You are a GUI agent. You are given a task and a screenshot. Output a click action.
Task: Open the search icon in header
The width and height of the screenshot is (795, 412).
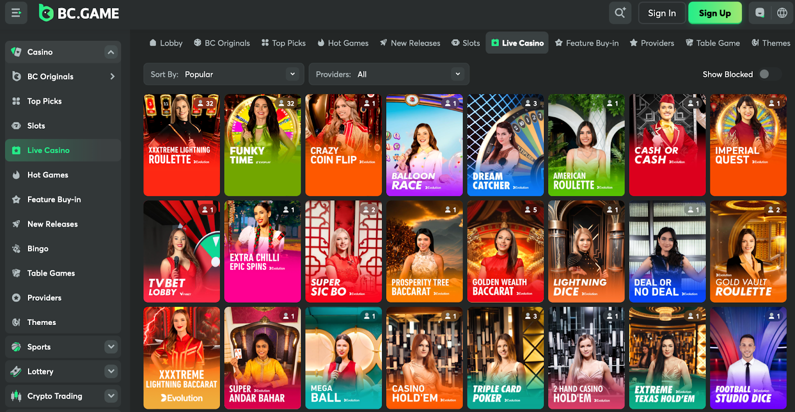(x=620, y=13)
